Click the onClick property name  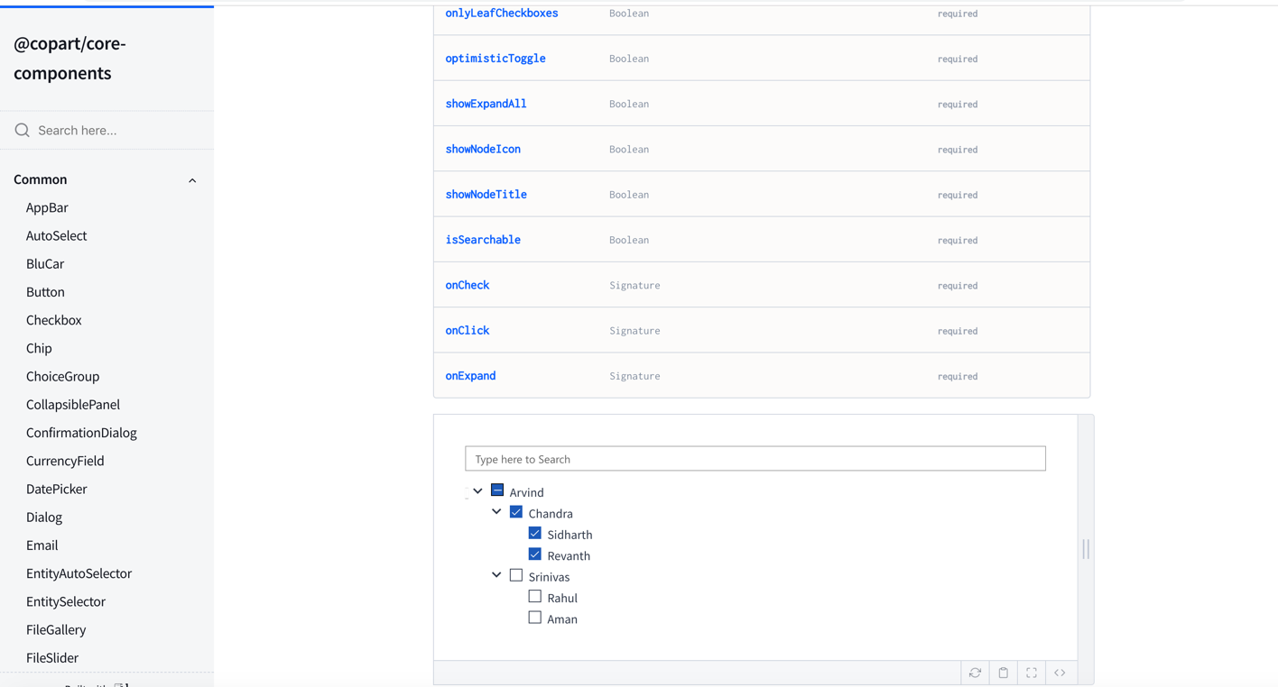[468, 330]
